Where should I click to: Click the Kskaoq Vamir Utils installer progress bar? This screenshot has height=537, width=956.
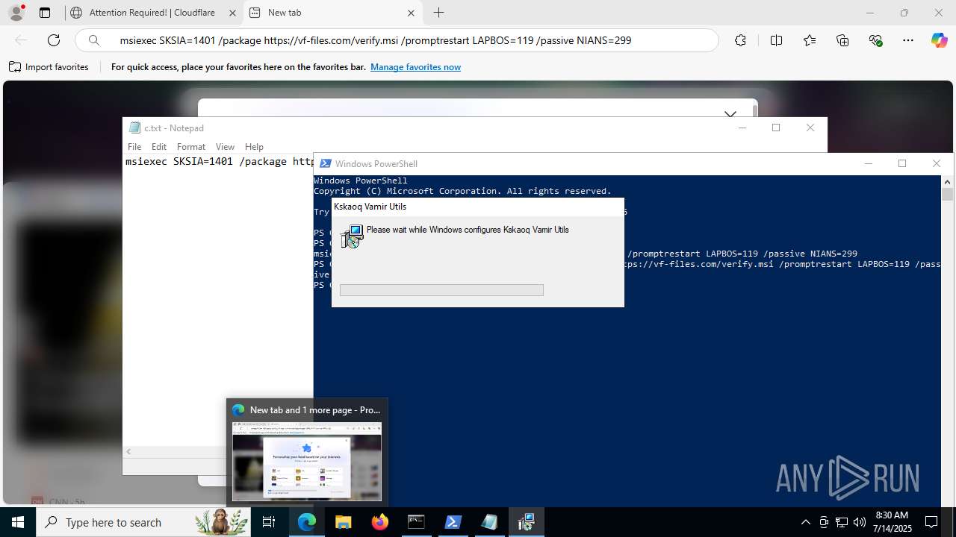pos(441,290)
